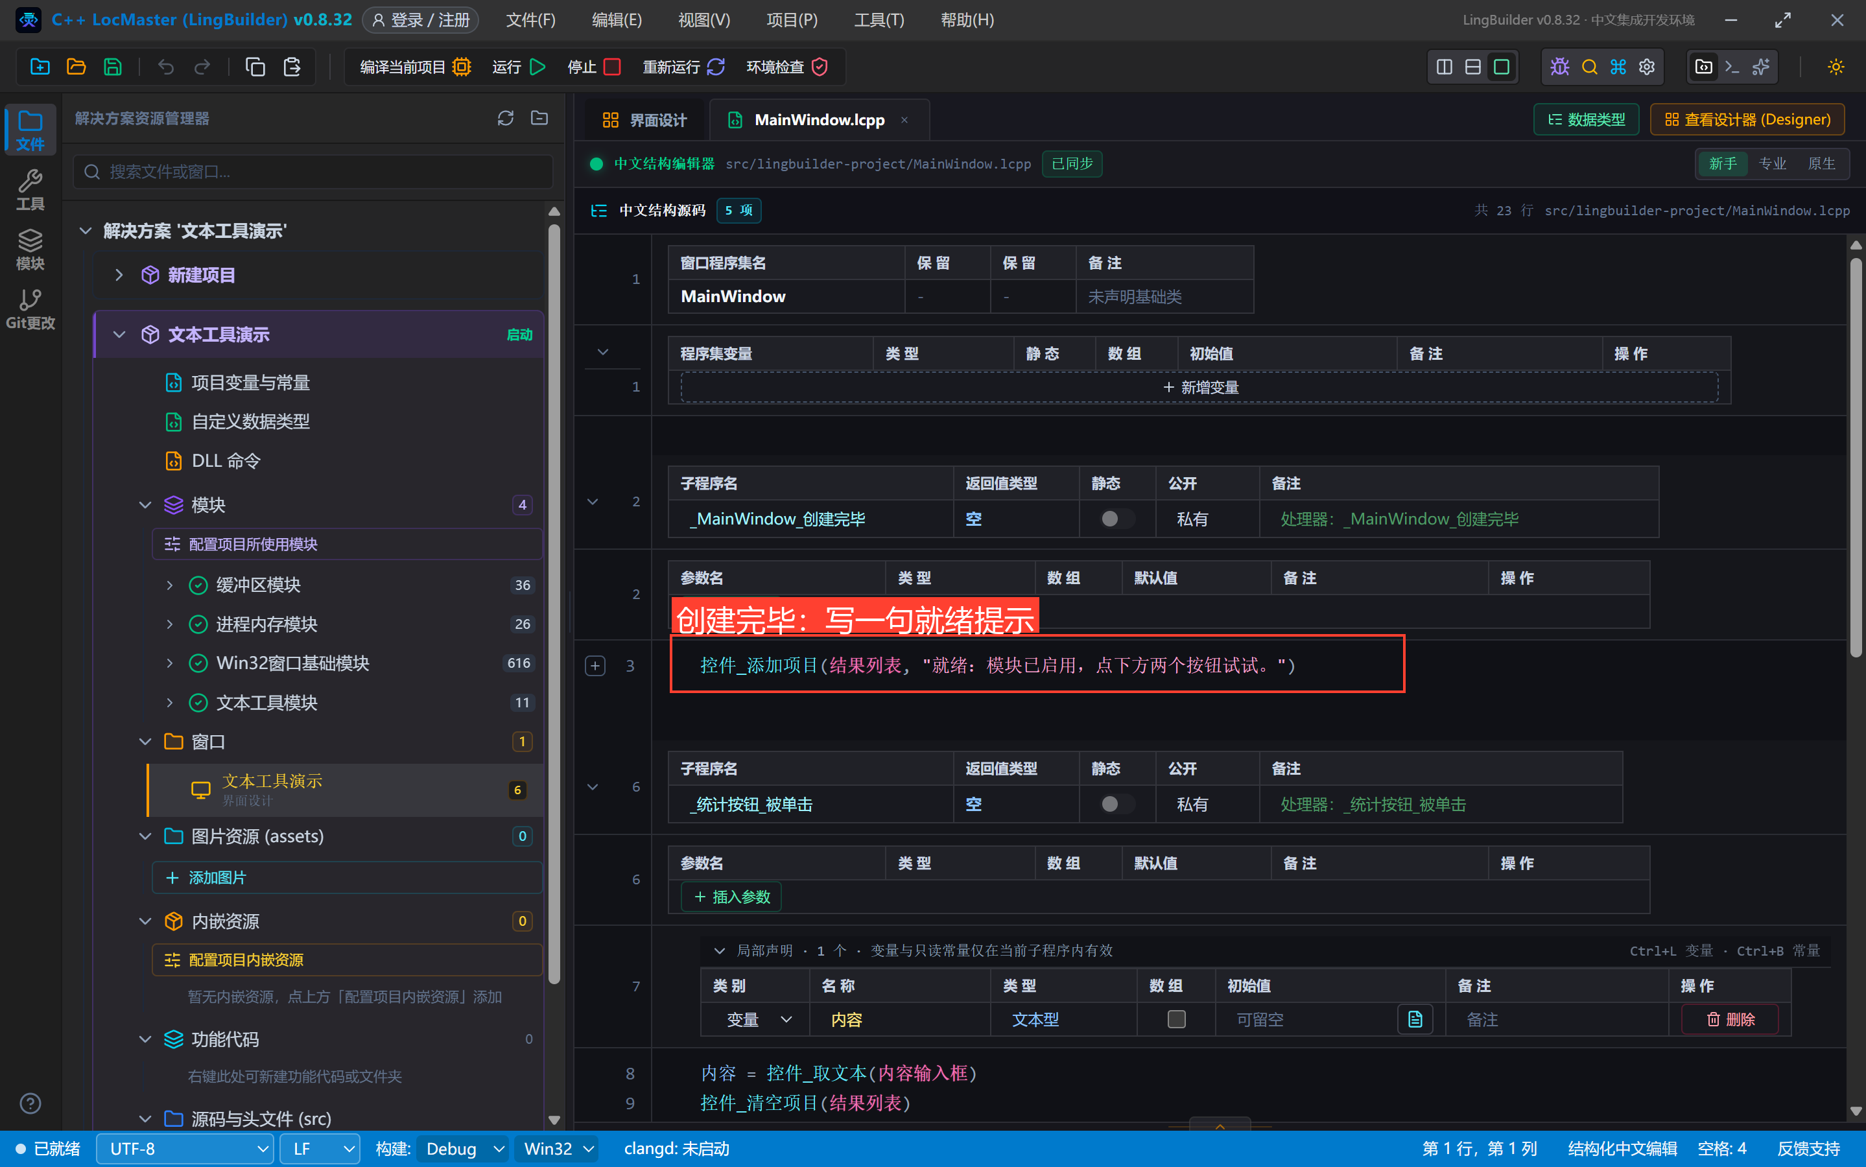Click 编译当前项目 button
The image size is (1866, 1167).
pyautogui.click(x=415, y=67)
